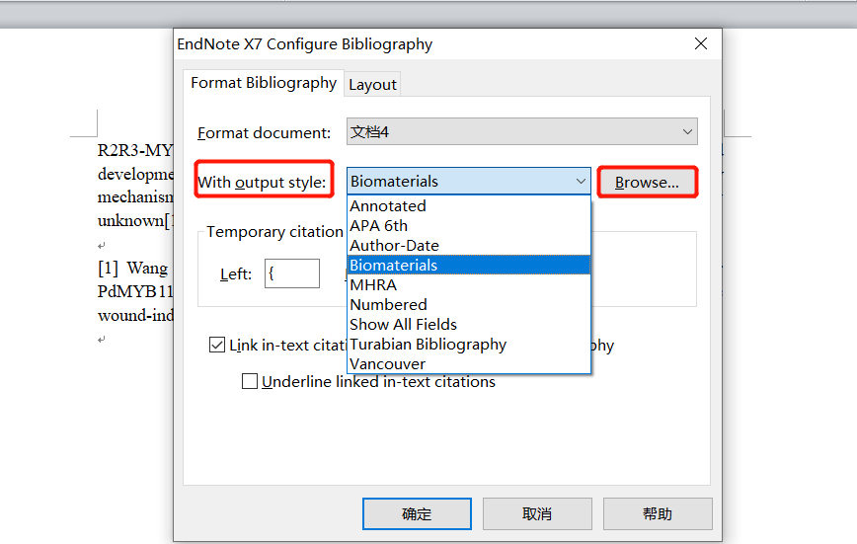Viewport: 857px width, 544px height.
Task: Pick Turabian Bibliography style
Action: pyautogui.click(x=469, y=344)
